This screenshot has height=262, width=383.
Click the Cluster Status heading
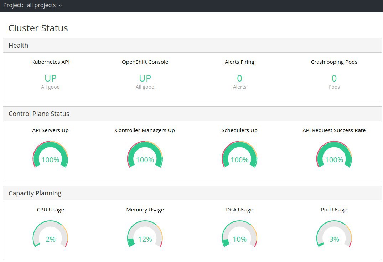(x=38, y=28)
